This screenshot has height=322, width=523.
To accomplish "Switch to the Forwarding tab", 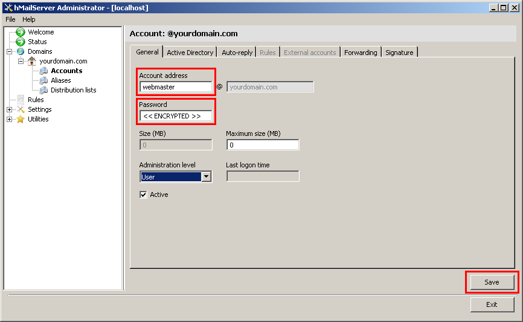I will click(361, 53).
